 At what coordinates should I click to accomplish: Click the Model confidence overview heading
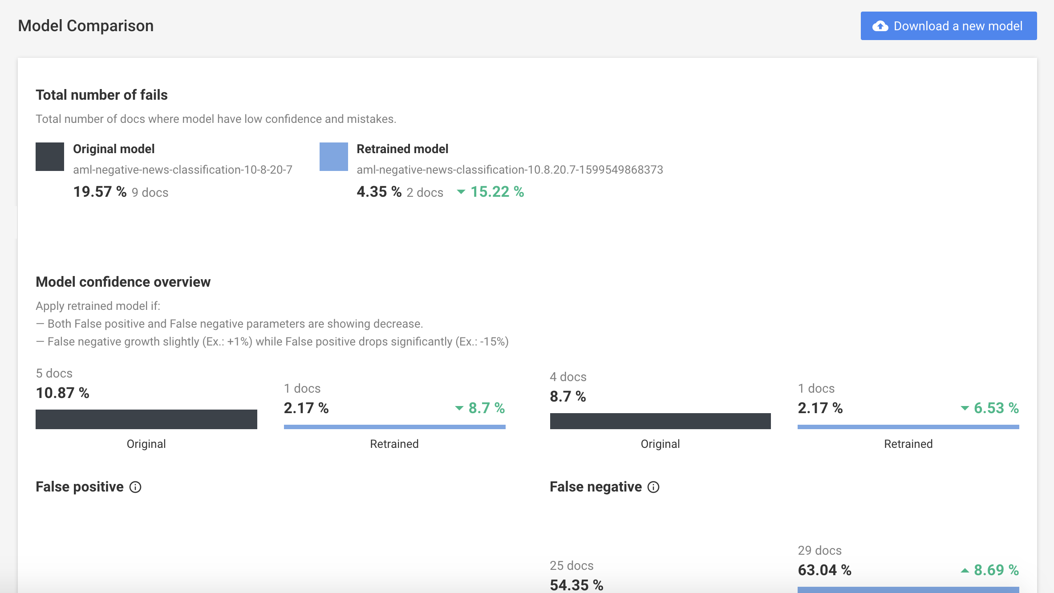click(x=123, y=282)
